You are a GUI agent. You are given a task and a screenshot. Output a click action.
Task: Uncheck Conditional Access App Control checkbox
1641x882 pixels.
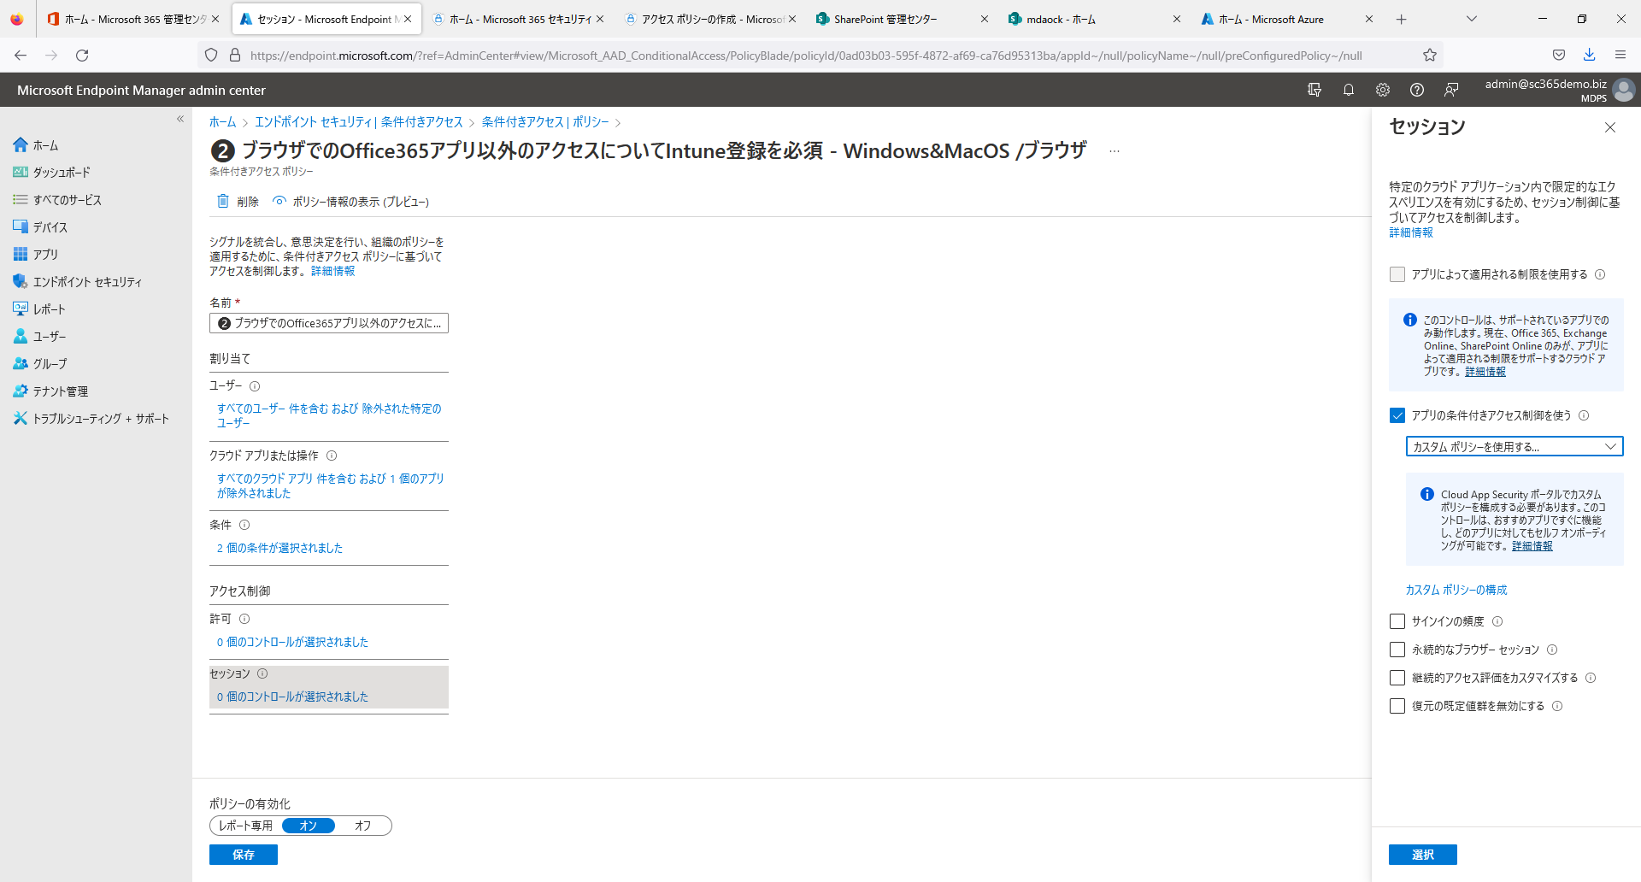1397,415
